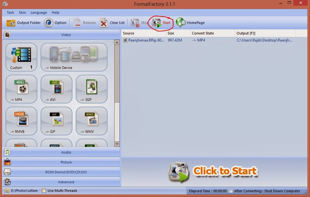Click the -> MP4 convert state cell
This screenshot has width=310, height=197.
click(199, 40)
